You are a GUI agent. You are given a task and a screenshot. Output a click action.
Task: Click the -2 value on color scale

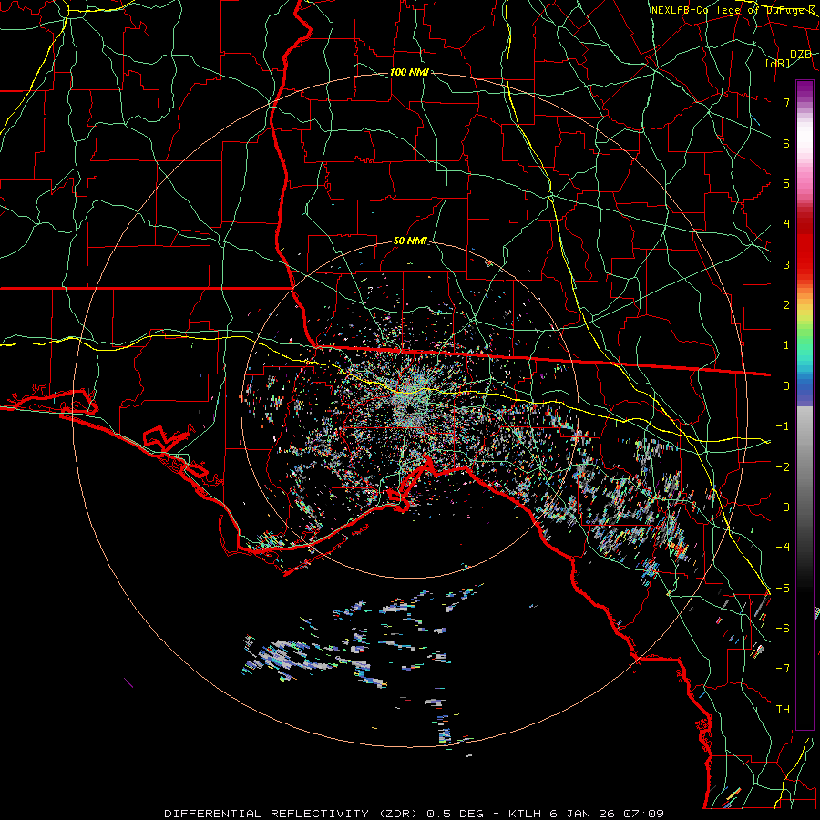tap(783, 466)
